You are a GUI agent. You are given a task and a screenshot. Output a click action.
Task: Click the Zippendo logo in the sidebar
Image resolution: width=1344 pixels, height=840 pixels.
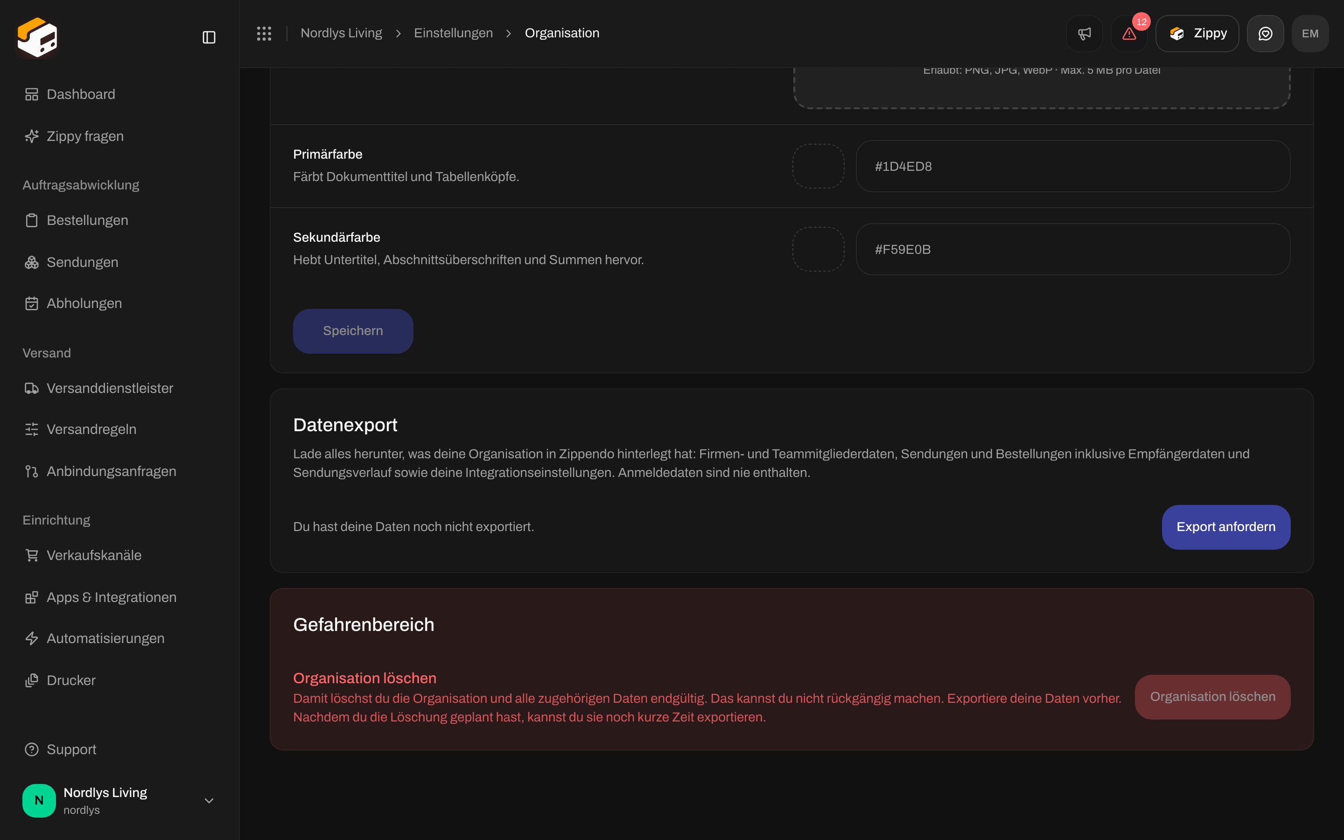[37, 37]
